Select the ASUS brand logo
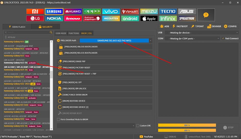Viewport: 241px width, 139px height. click(x=187, y=11)
